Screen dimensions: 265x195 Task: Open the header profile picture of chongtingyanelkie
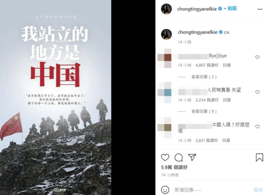[x=167, y=9]
